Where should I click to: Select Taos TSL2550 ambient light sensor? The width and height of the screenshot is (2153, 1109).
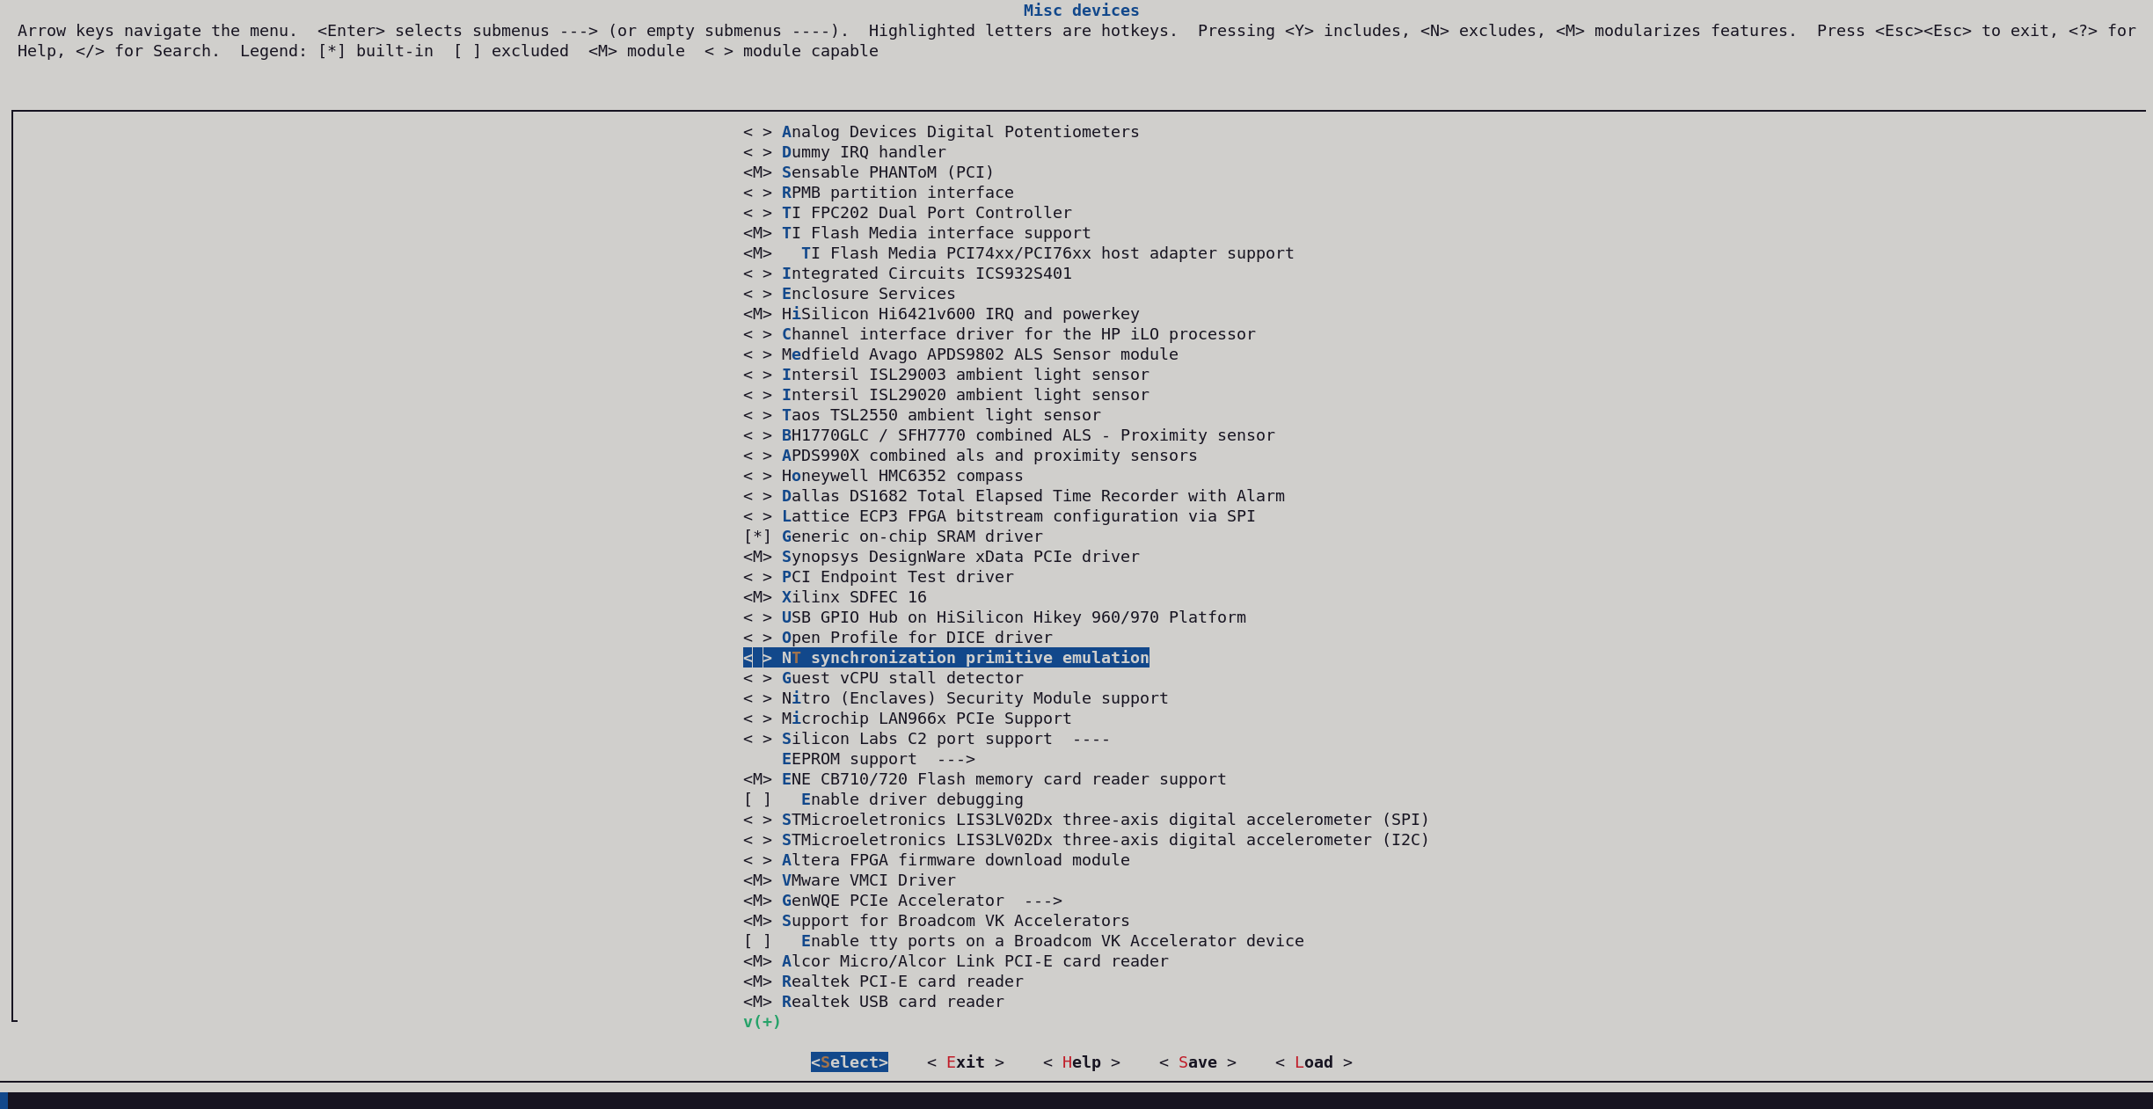coord(922,415)
